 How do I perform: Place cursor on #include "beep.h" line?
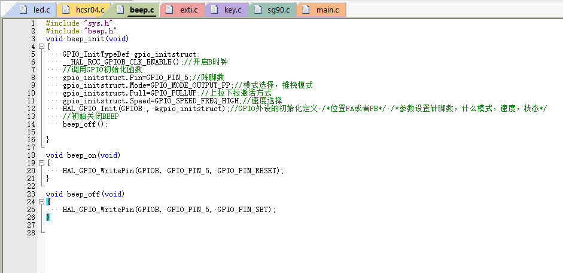pos(81,31)
